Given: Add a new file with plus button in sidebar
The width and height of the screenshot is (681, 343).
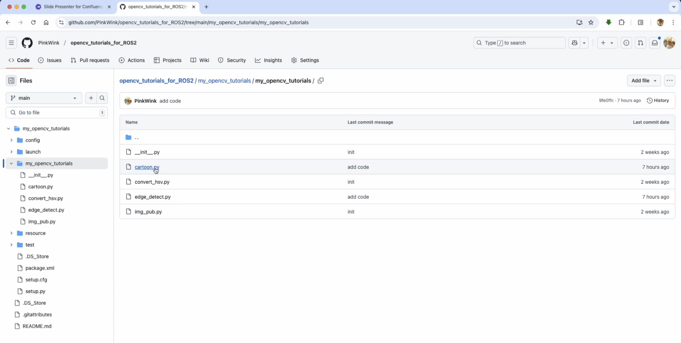Looking at the screenshot, I should [x=91, y=98].
